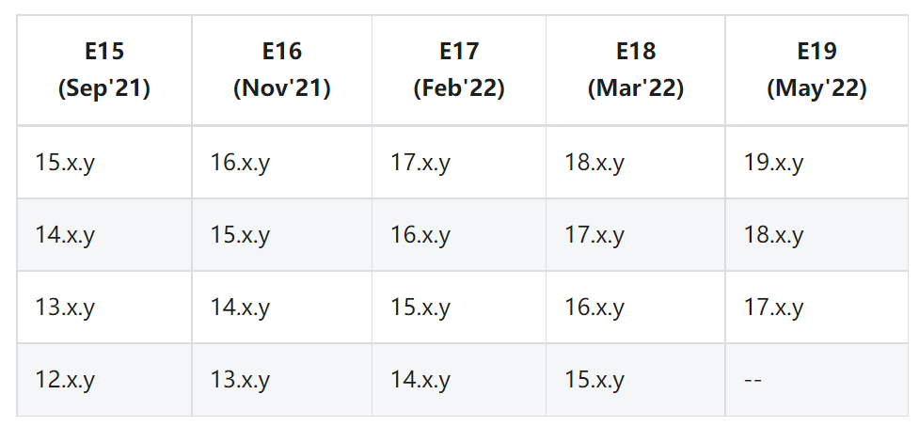Click 14.x.y in the E16 column
The height and width of the screenshot is (426, 919).
(x=240, y=308)
